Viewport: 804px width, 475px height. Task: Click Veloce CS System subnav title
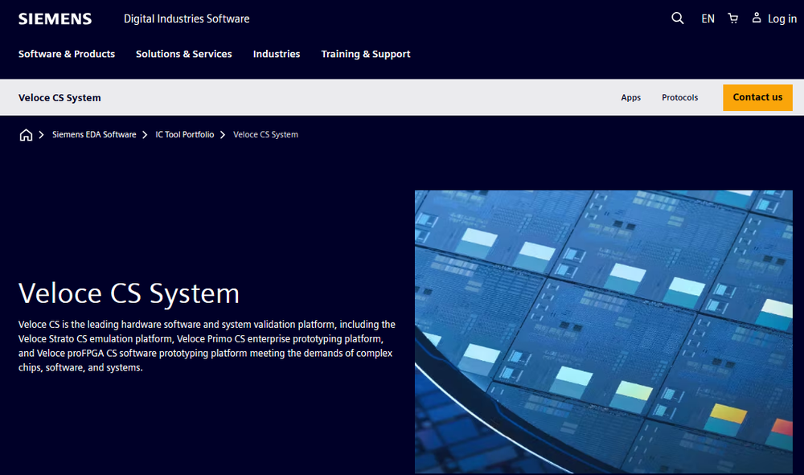(x=59, y=97)
